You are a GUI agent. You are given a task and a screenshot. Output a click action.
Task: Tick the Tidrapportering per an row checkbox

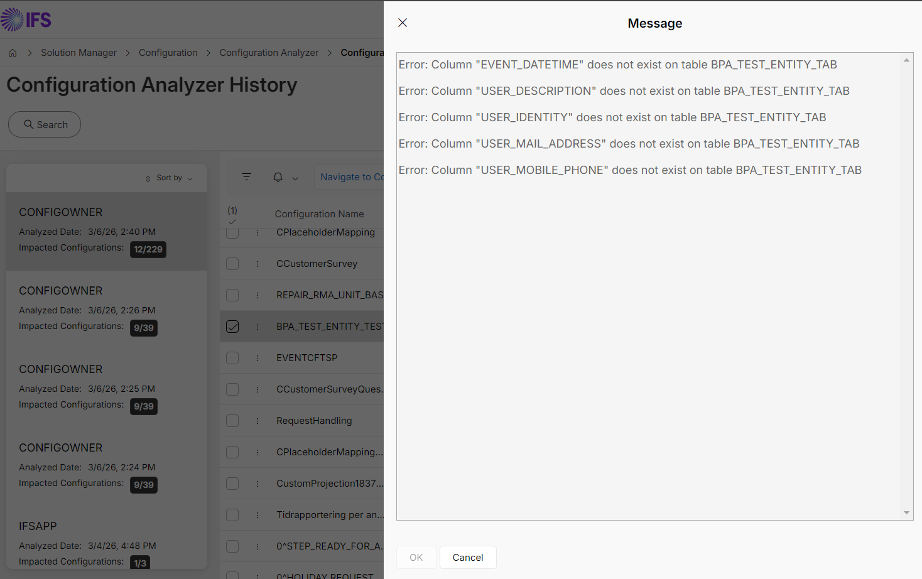[x=232, y=515]
